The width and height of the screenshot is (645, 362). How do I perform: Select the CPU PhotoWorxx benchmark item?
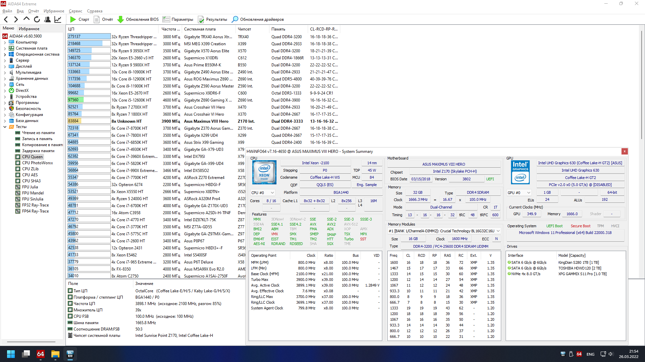(x=37, y=163)
